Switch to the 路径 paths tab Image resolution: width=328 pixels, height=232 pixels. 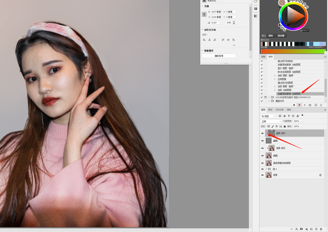(270, 110)
